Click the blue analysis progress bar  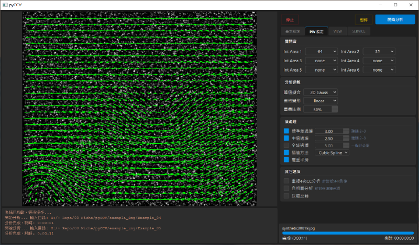[x=348, y=234]
